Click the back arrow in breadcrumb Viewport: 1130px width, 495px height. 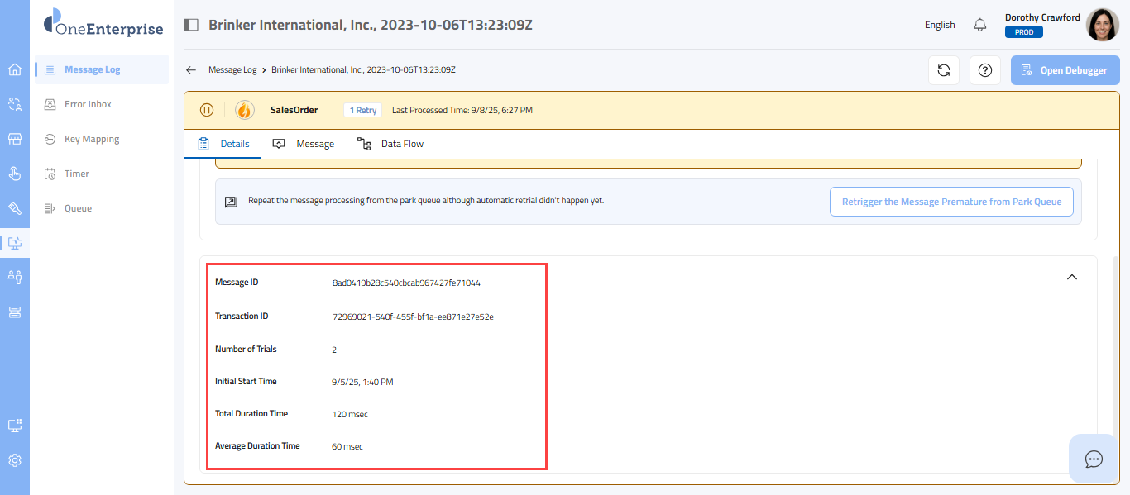tap(191, 70)
